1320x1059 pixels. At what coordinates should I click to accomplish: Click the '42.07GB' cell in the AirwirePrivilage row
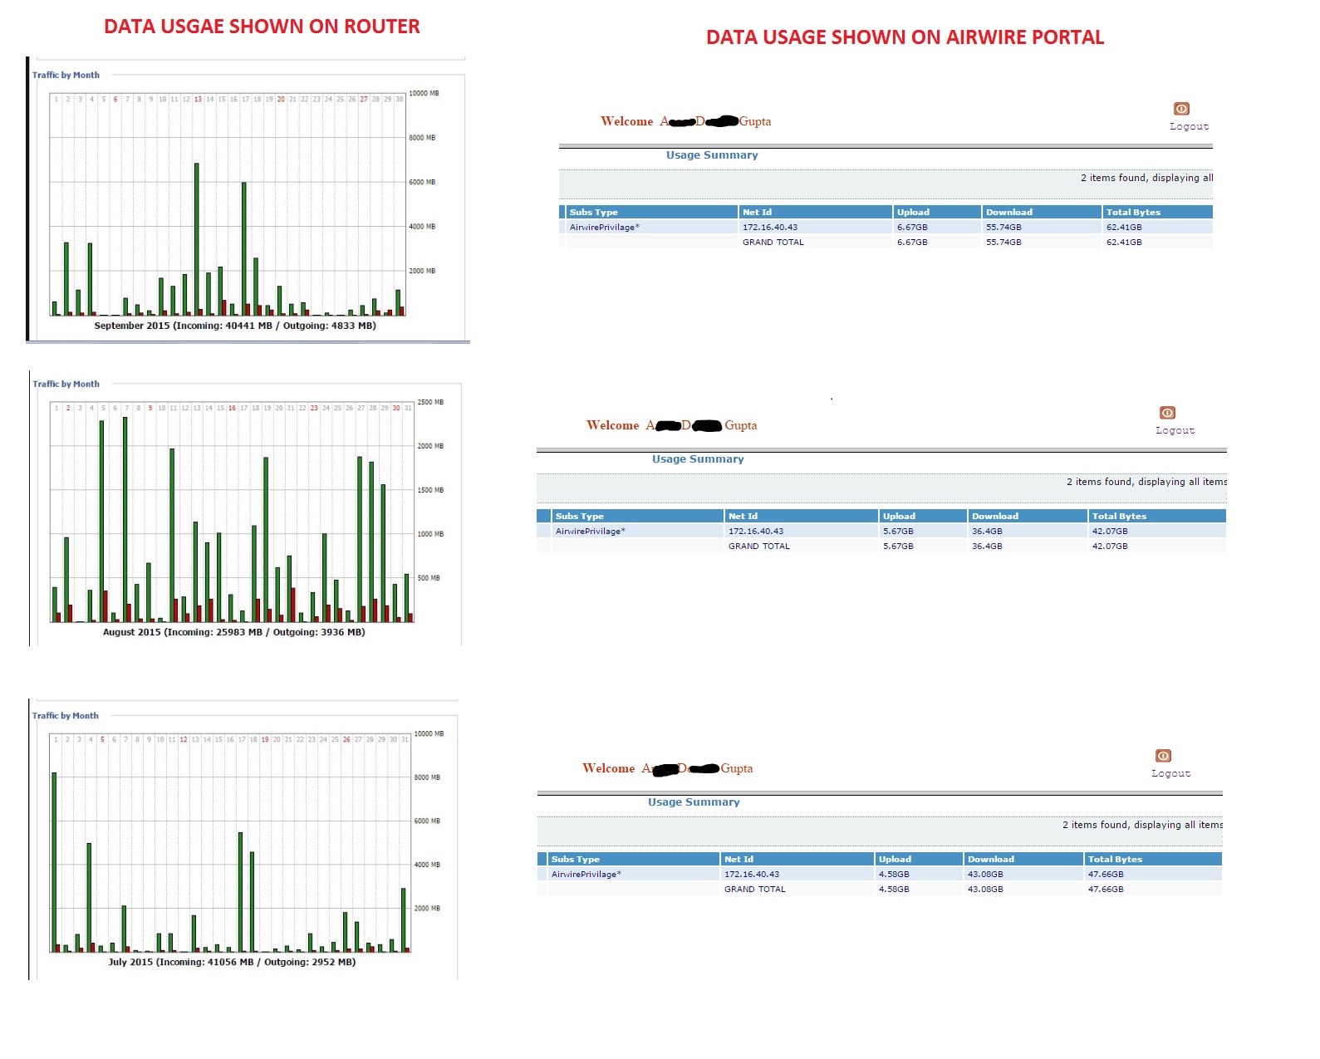[x=1110, y=531]
